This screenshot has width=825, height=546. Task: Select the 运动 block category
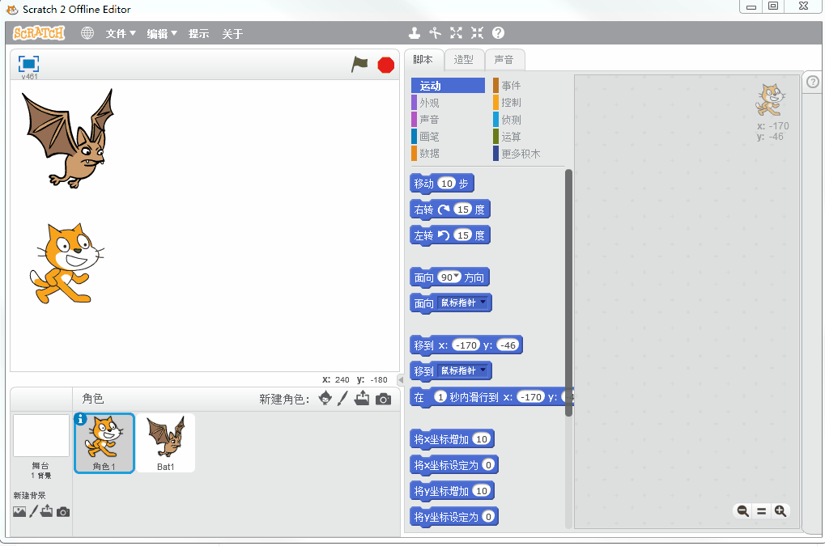(448, 86)
